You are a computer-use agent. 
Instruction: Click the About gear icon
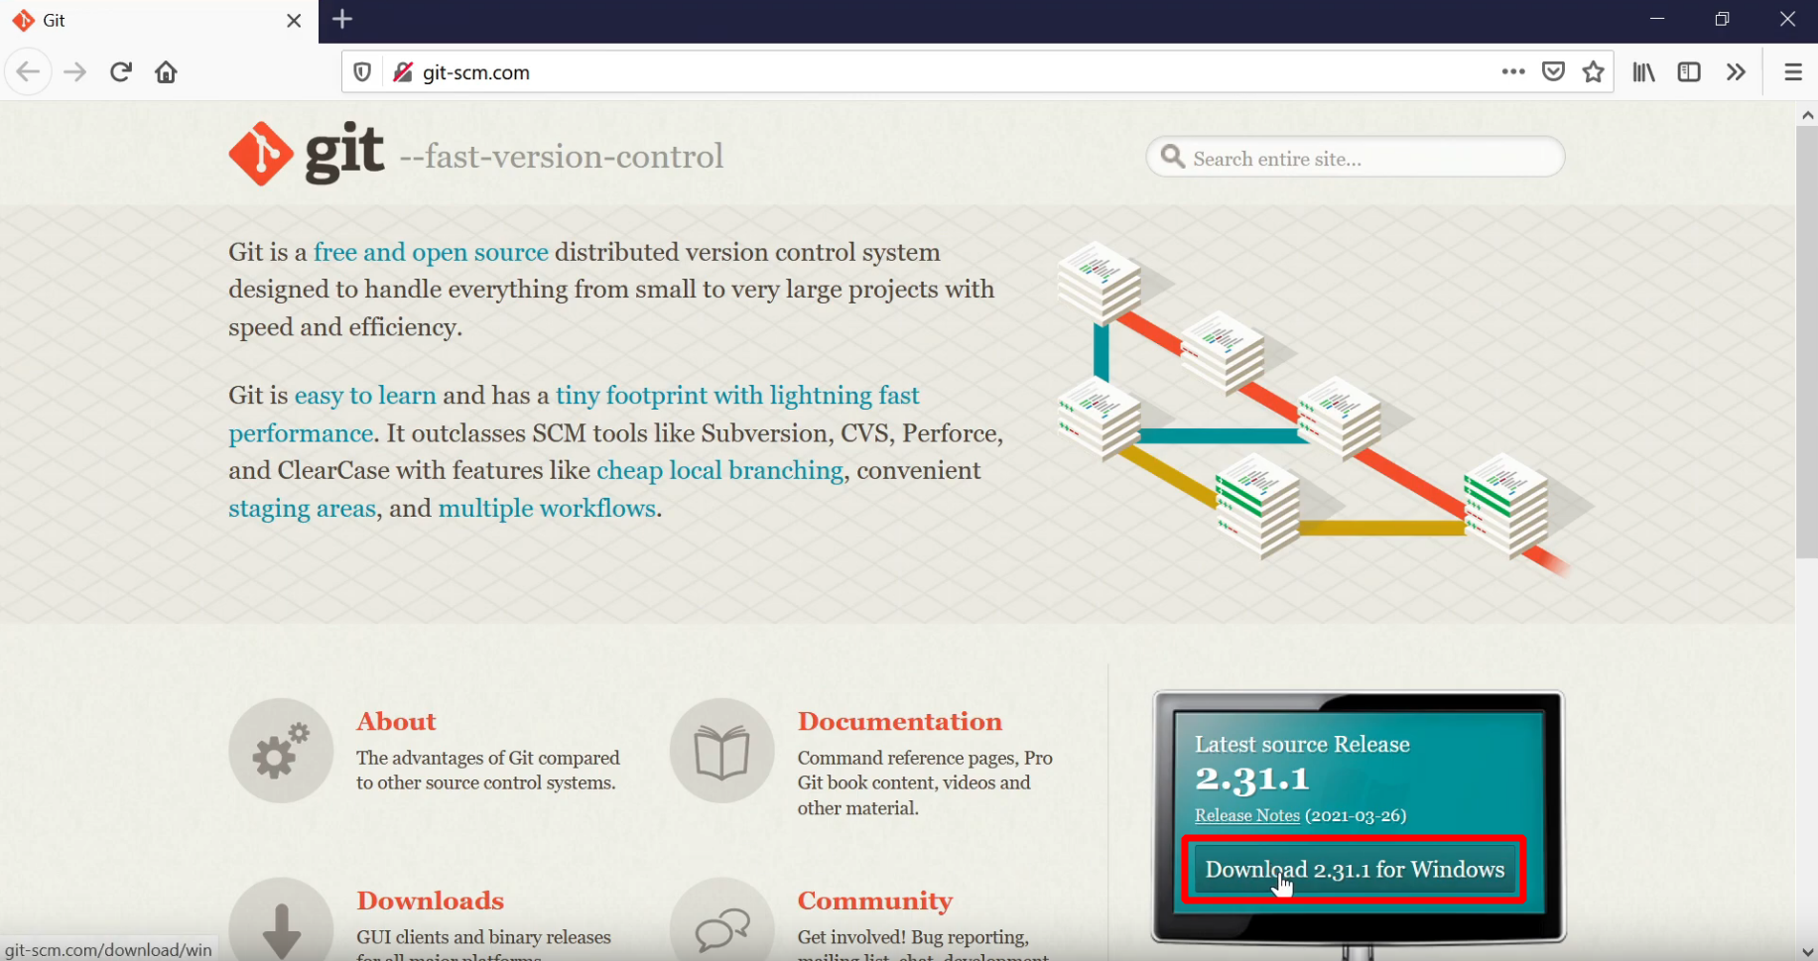281,751
